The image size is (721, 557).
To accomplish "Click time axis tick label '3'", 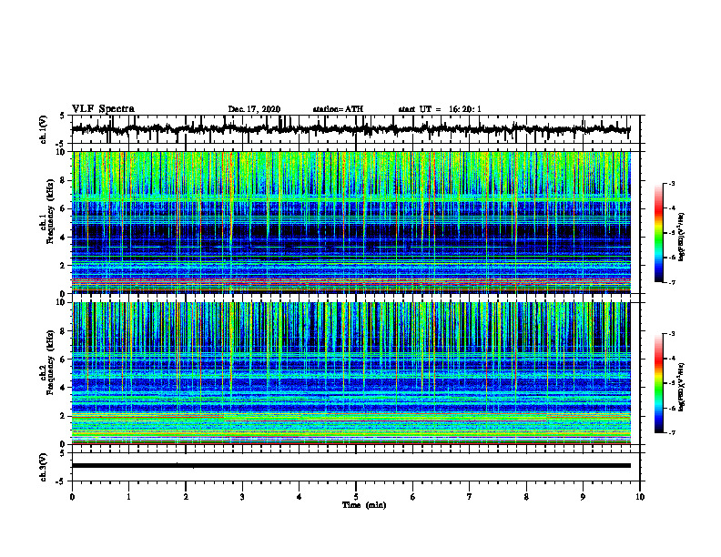I will [242, 497].
